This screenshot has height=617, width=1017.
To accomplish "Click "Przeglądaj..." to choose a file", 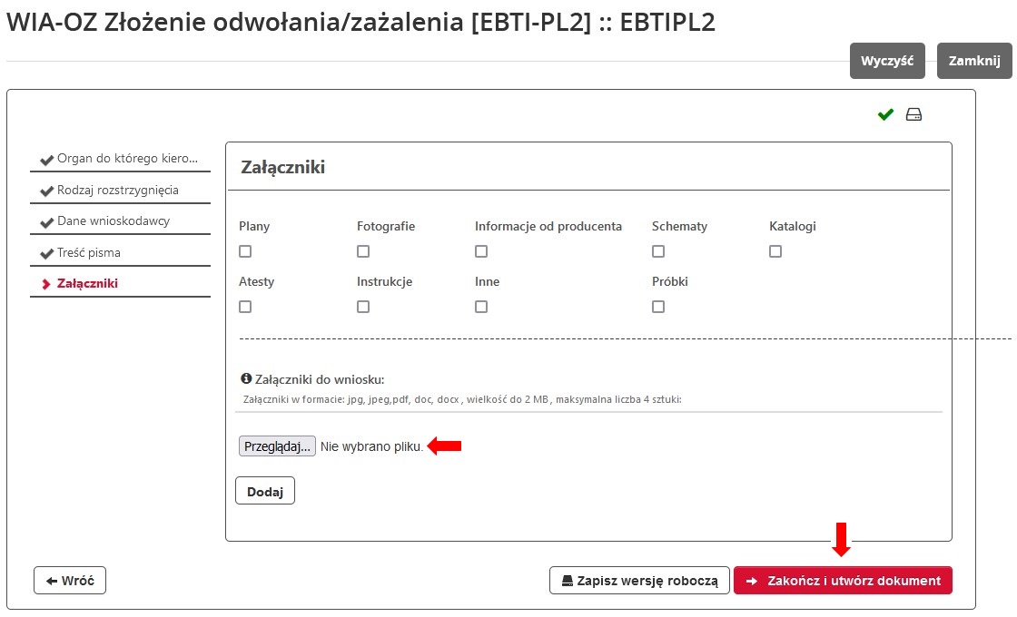I will coord(276,446).
